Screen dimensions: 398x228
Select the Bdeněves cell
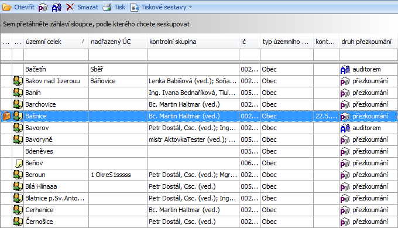pos(56,151)
